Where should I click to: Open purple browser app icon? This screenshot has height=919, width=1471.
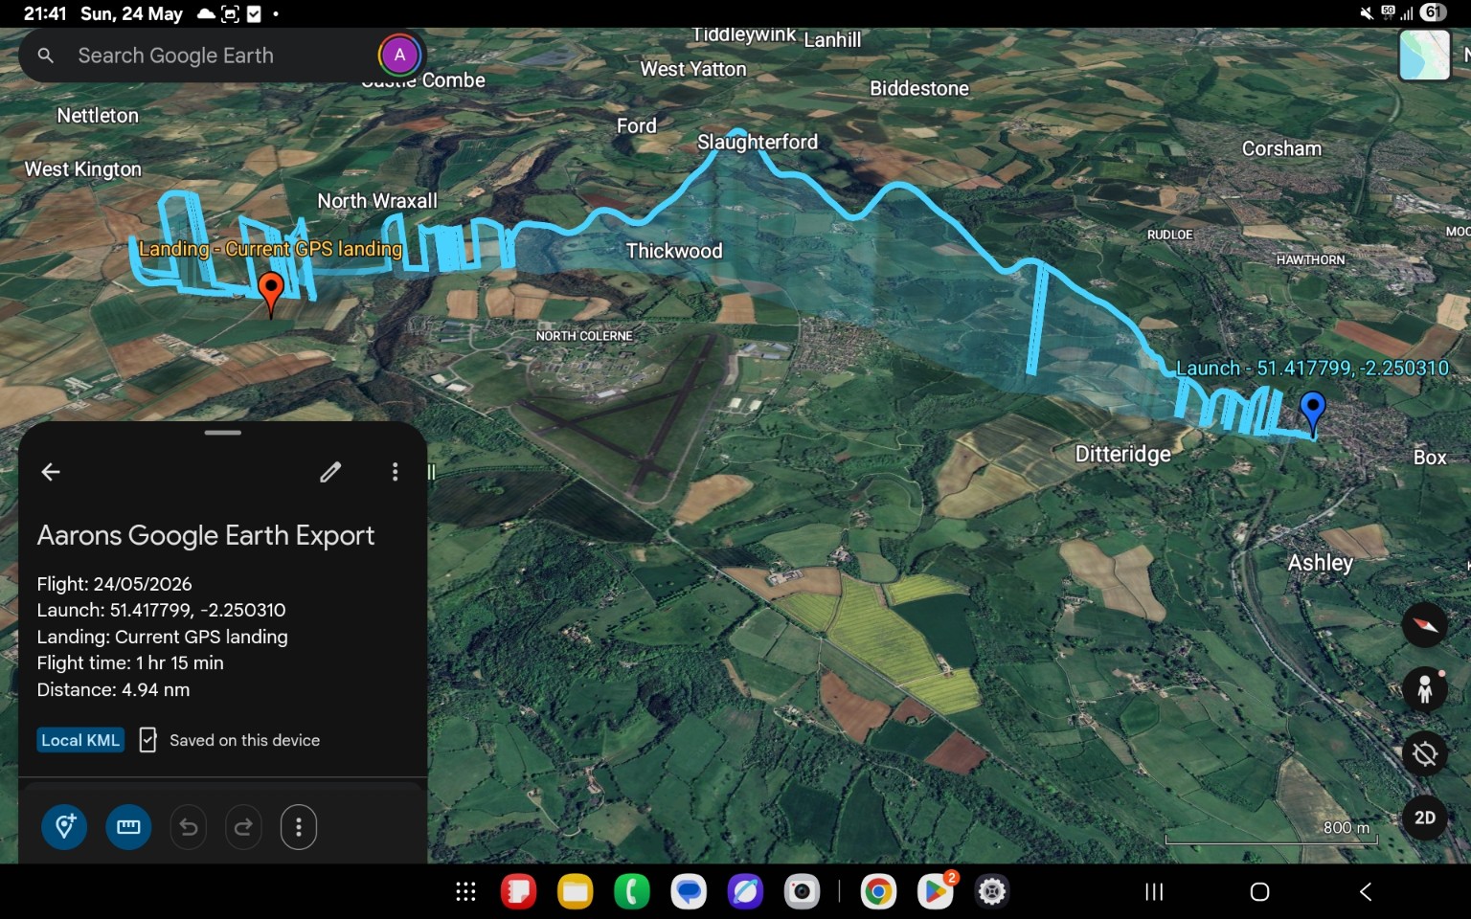click(x=745, y=892)
